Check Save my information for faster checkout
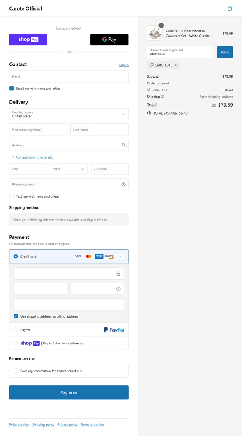The width and height of the screenshot is (242, 436). (x=16, y=371)
